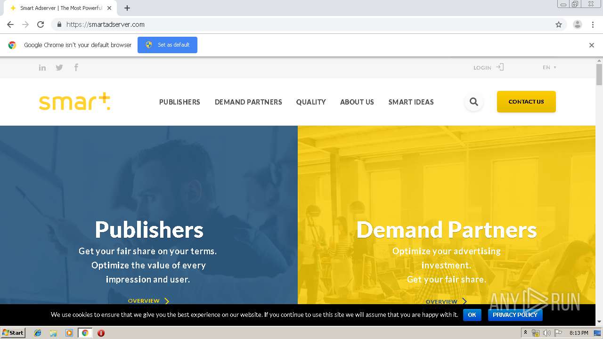The image size is (603, 339).
Task: Click the login arrow icon
Action: 500,67
